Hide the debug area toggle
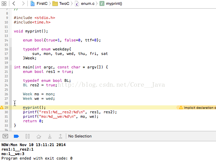Image resolution: width=216 pixels, height=162 pixels. [x=5, y=136]
